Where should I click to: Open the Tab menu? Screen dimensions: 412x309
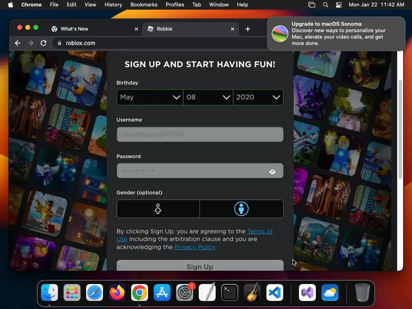[196, 5]
